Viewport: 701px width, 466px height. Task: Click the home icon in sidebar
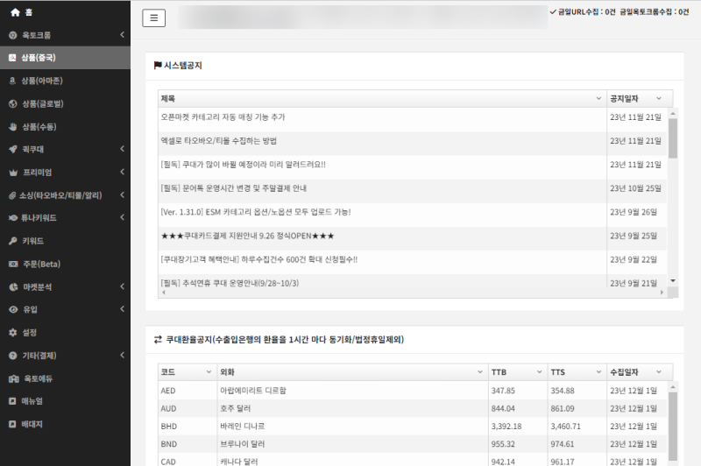[x=15, y=12]
